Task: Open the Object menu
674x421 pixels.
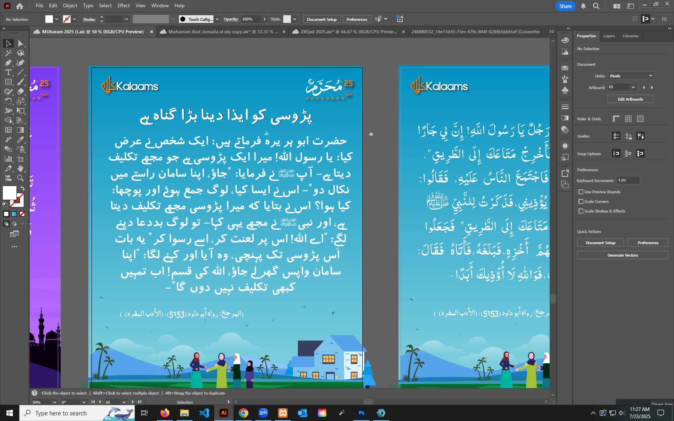Action: [70, 6]
